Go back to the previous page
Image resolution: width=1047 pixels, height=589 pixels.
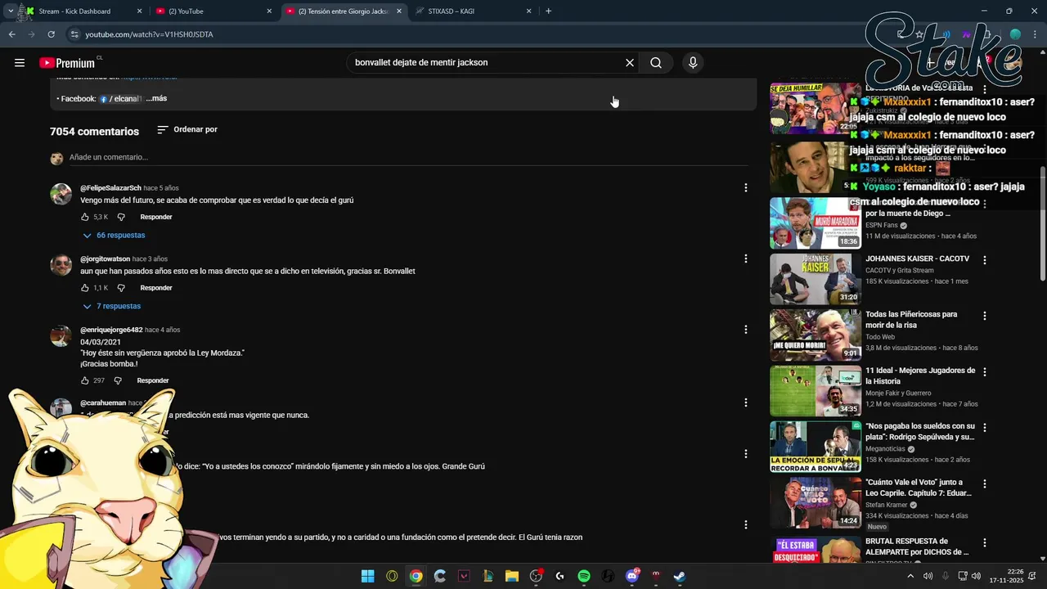point(11,34)
